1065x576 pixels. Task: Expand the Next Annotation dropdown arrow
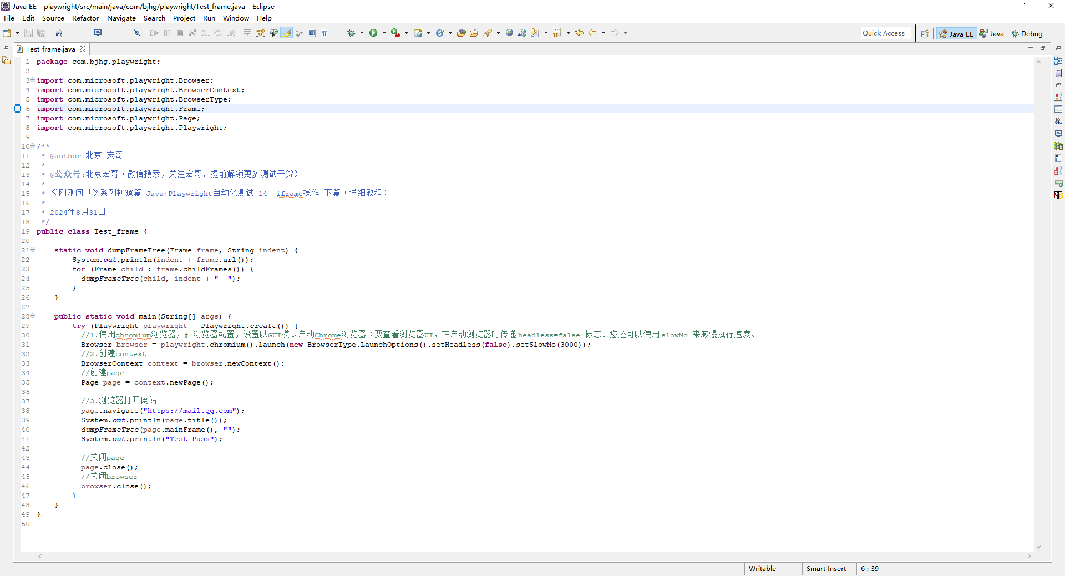point(546,33)
